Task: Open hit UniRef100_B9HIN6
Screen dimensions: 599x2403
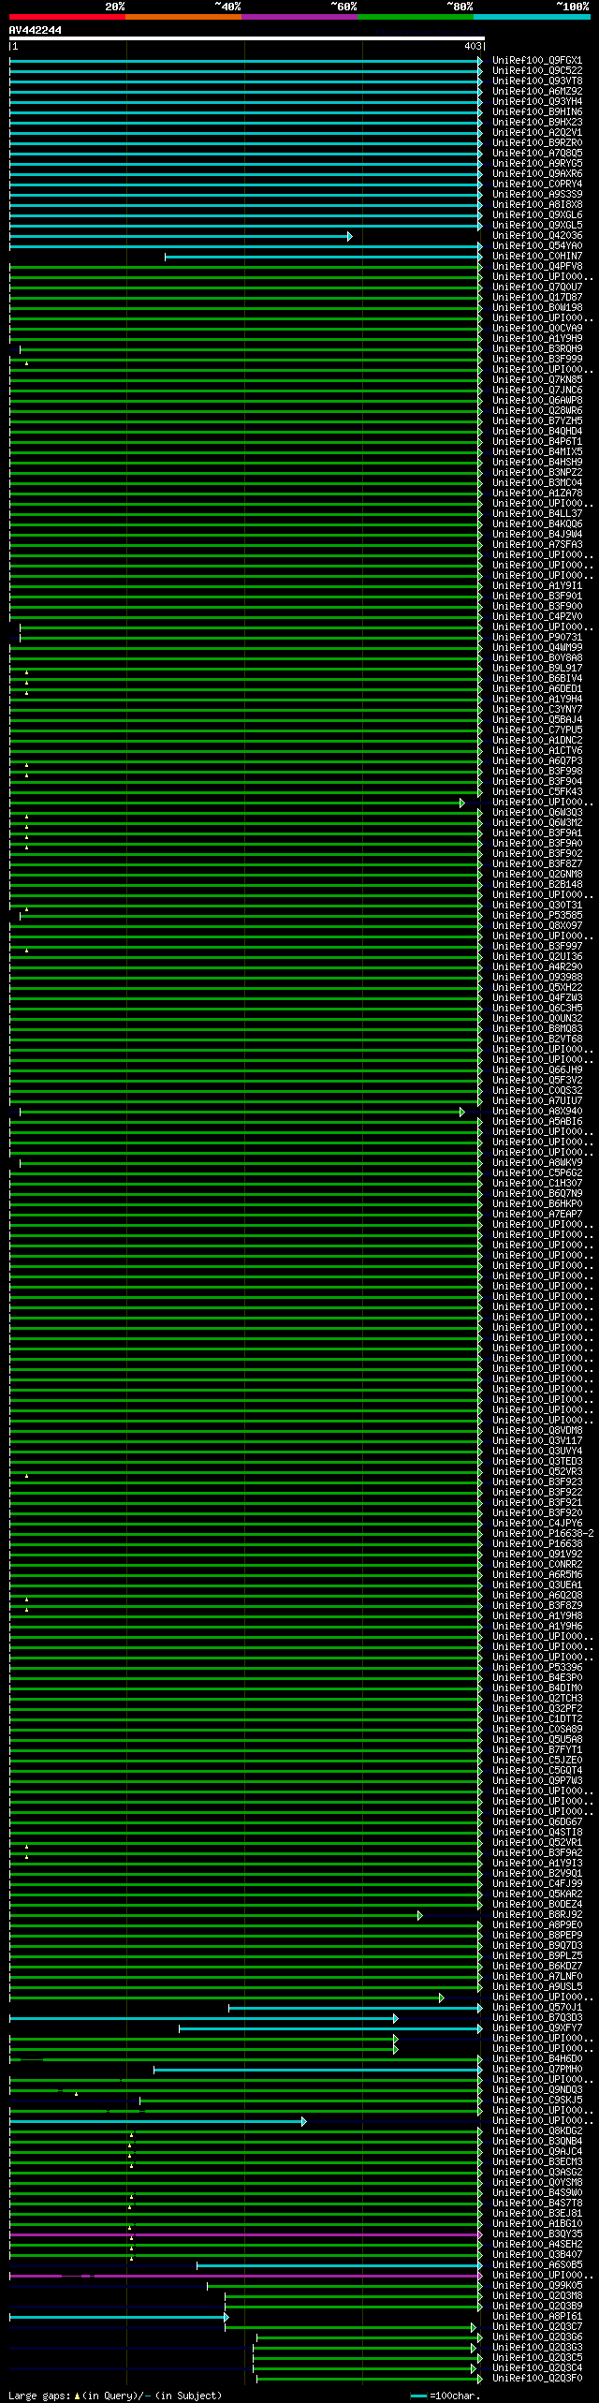Action: (x=537, y=112)
